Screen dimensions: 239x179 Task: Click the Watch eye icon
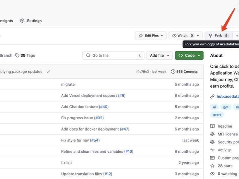pos(174,36)
